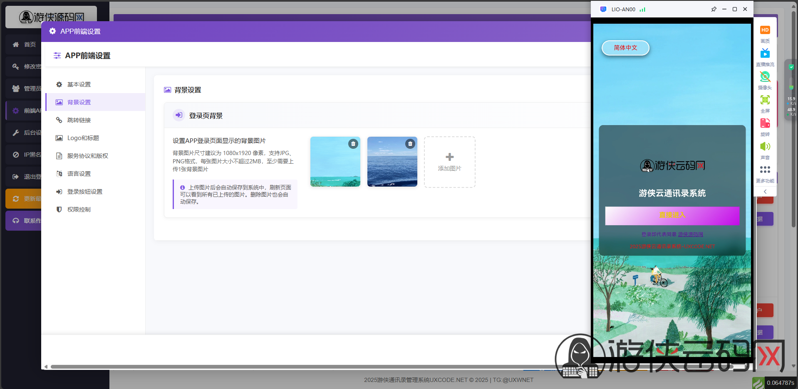The height and width of the screenshot is (389, 798).
Task: Select the 背景设置 sidebar item
Action: tap(95, 102)
